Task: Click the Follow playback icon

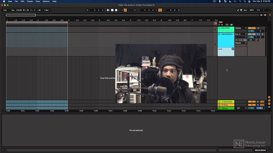Action: pos(87,10)
